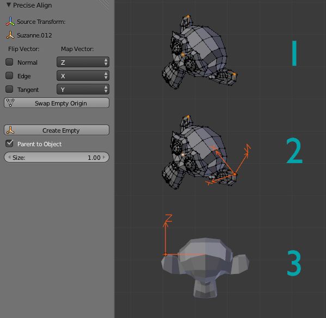Click the Map Vector label
326x318 pixels.
[77, 49]
